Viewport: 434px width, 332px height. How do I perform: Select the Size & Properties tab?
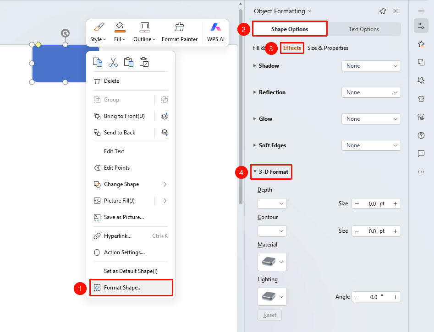click(x=328, y=48)
